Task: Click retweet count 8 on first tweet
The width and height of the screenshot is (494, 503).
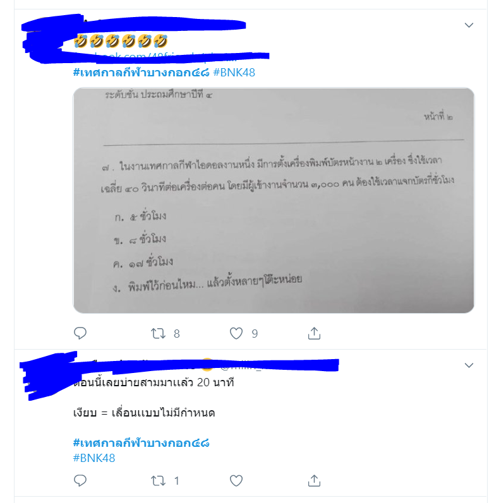Action: pos(177,334)
